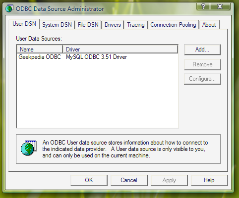Close the ODBC Data Source Administrator window
Viewport: 239px width, 198px height.
(x=220, y=6)
